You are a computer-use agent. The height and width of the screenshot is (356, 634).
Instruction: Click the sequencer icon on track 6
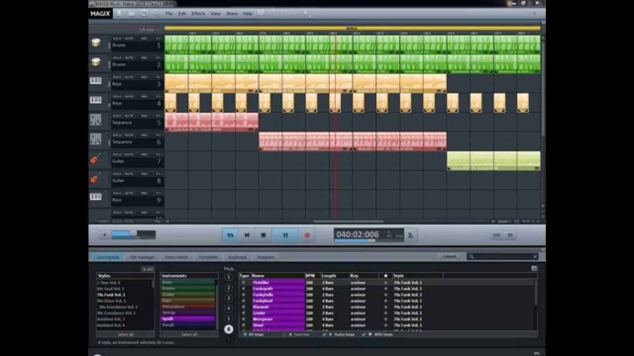(96, 139)
